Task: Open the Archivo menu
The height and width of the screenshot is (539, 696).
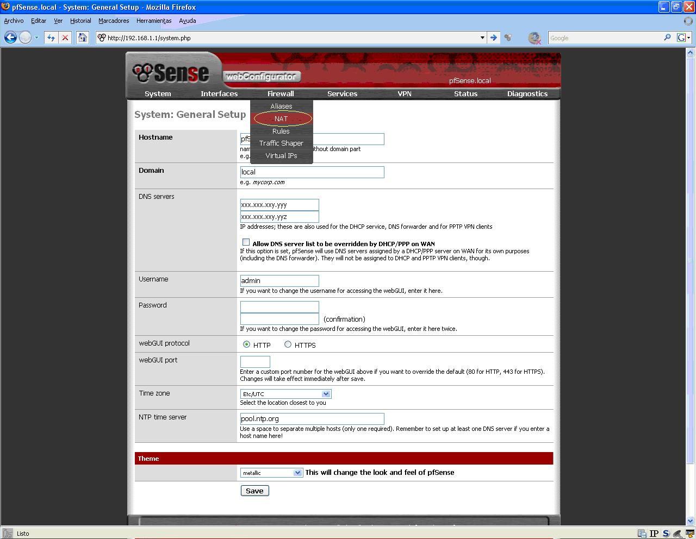Action: 14,21
